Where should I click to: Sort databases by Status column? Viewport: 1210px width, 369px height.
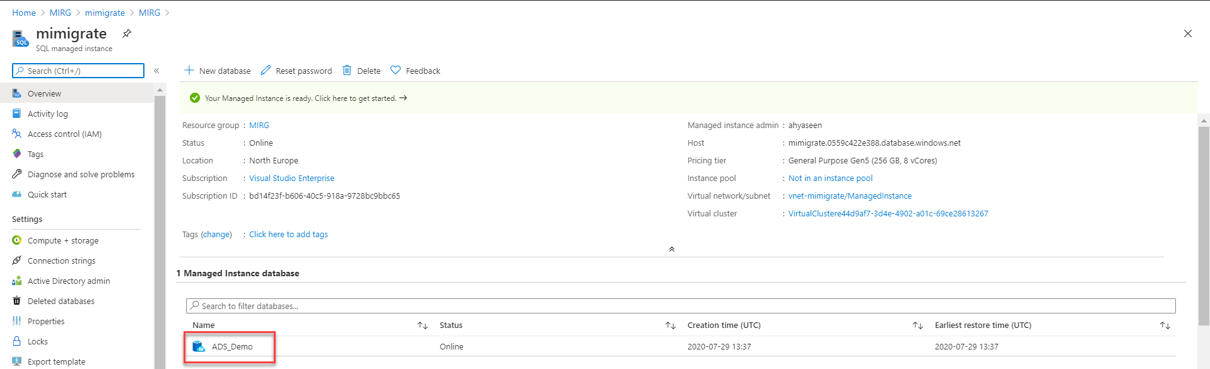click(x=670, y=325)
